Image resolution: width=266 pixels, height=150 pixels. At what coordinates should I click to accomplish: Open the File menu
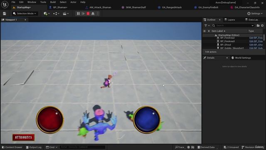coord(13,2)
